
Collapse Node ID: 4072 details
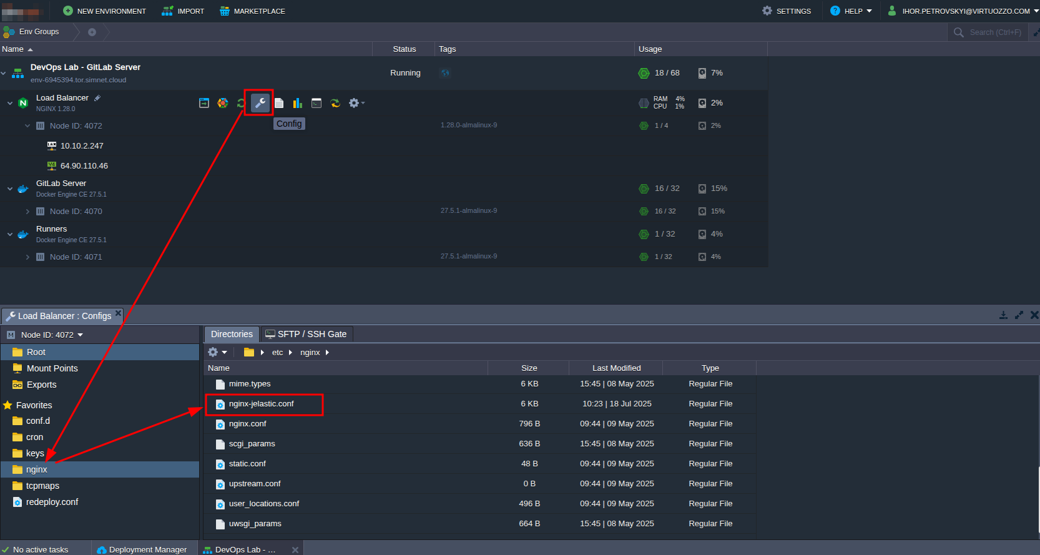[27, 125]
